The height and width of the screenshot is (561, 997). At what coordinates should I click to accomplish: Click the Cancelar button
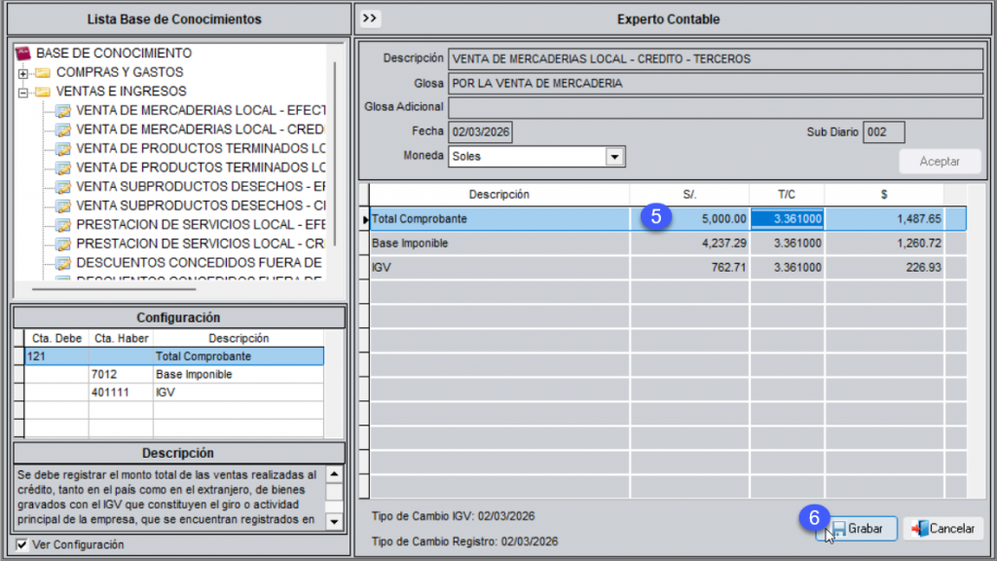pyautogui.click(x=942, y=529)
